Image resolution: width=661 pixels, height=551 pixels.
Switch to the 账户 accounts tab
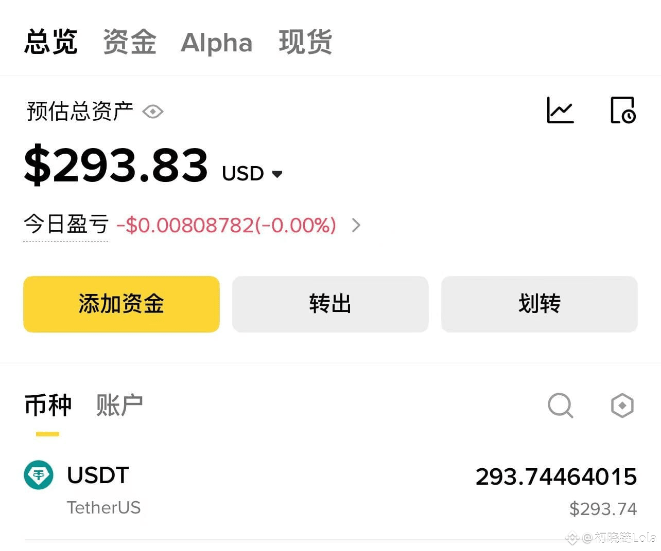coord(119,406)
